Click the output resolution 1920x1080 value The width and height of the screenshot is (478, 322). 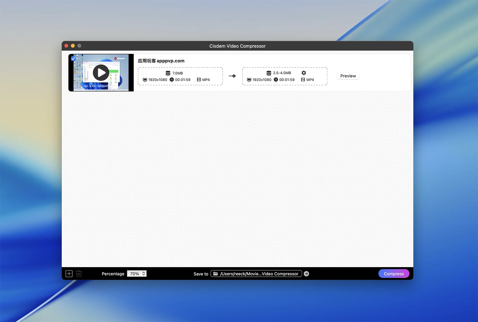(x=262, y=80)
